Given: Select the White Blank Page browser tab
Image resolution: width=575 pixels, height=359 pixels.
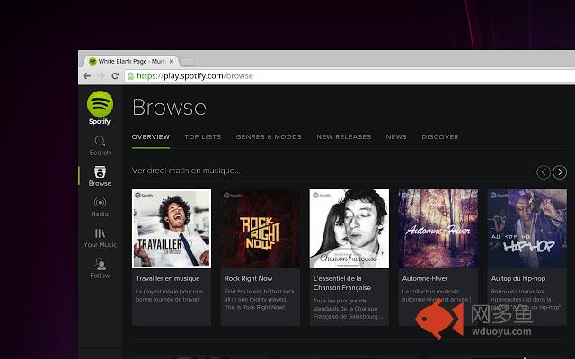Looking at the screenshot, I should click(x=130, y=61).
